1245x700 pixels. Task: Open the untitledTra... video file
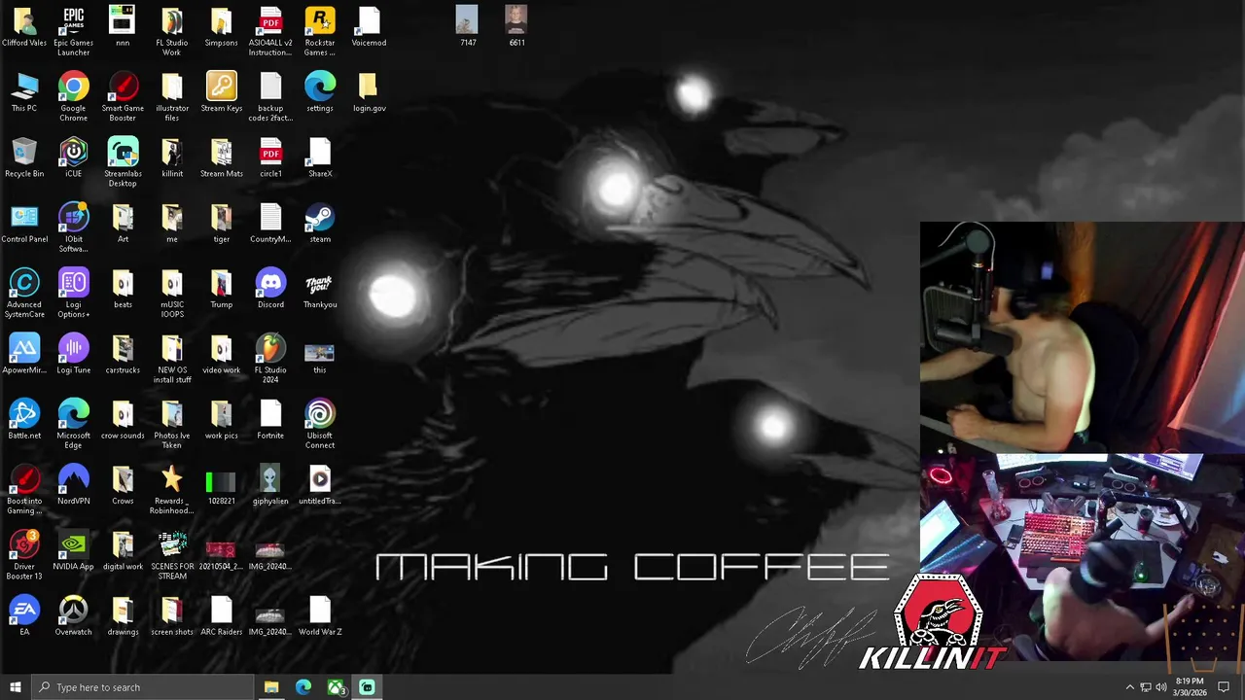coord(320,479)
